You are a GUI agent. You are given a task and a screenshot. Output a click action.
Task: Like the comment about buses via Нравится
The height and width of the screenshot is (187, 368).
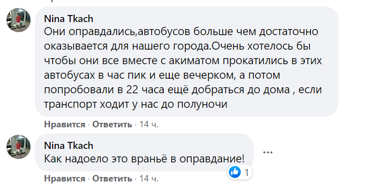(x=65, y=124)
